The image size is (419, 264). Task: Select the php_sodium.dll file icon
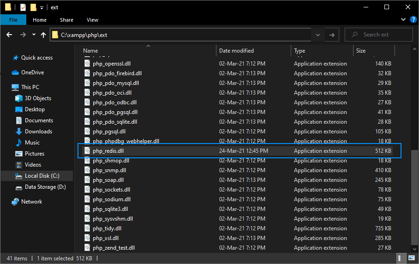(x=87, y=199)
